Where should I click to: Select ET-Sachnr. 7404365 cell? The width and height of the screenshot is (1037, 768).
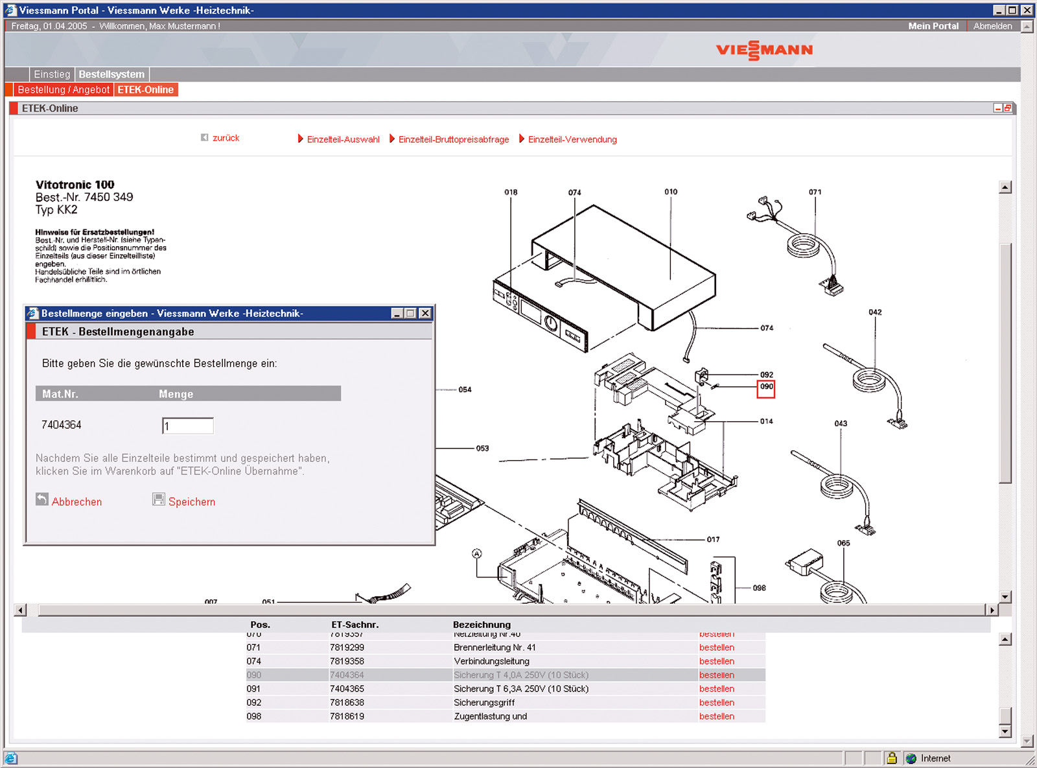(x=347, y=689)
